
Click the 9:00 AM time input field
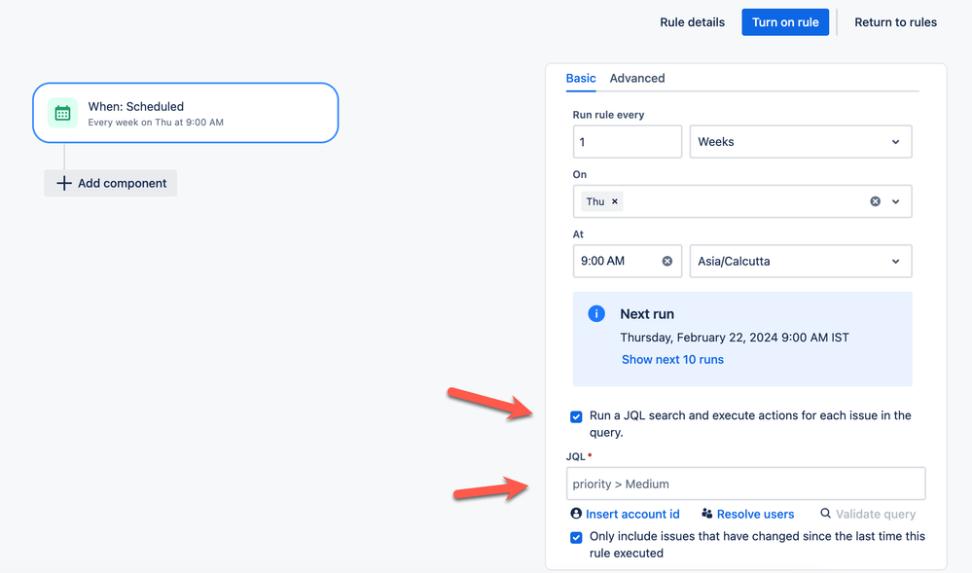click(x=628, y=261)
